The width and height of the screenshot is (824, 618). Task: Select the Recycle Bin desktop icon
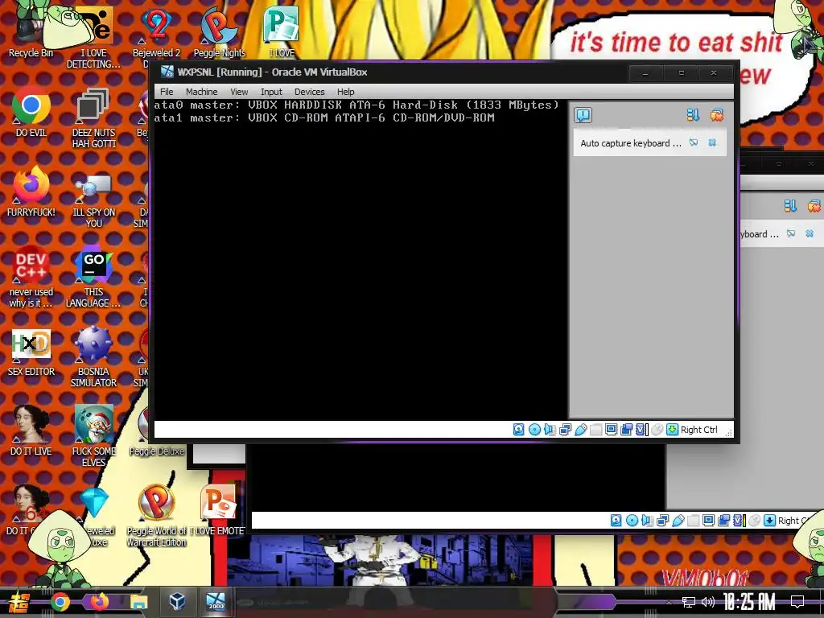click(31, 31)
